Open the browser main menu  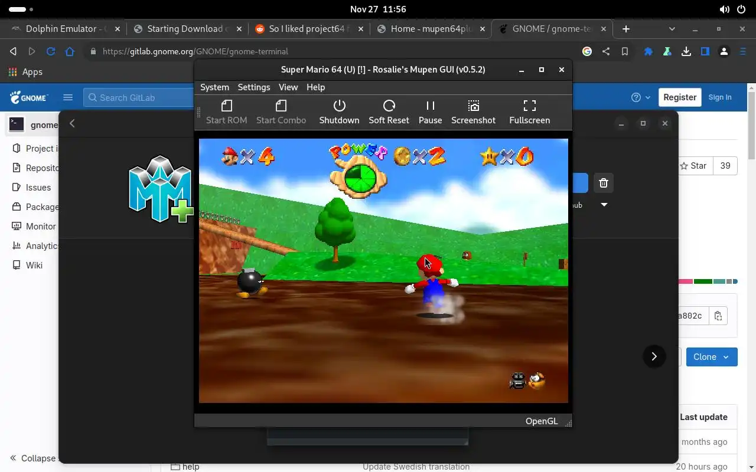(x=743, y=51)
